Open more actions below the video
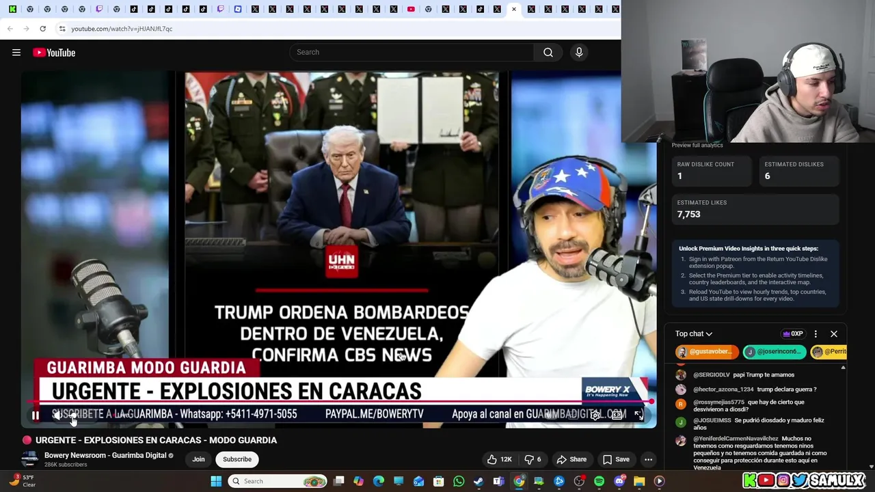 pyautogui.click(x=648, y=459)
